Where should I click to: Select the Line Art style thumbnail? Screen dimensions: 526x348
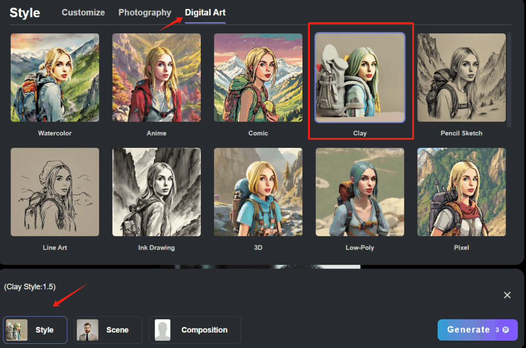[x=54, y=192]
